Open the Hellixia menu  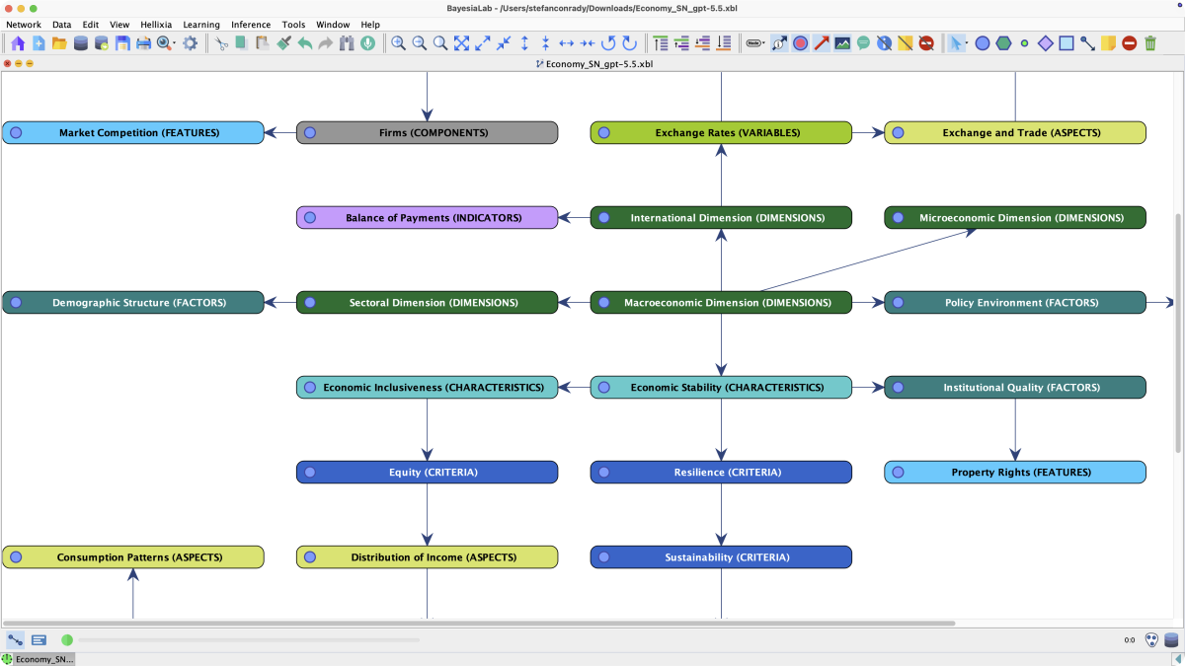click(156, 25)
